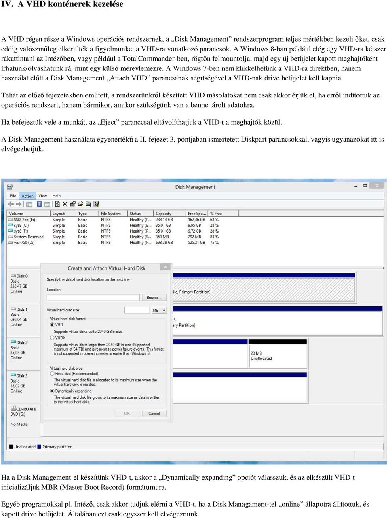
Task: Click the Delete X toolbar icon
Action: pyautogui.click(x=65, y=204)
